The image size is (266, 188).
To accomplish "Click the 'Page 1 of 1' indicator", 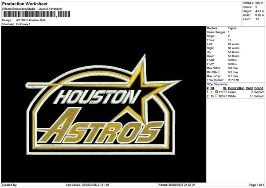I will click(x=257, y=185).
